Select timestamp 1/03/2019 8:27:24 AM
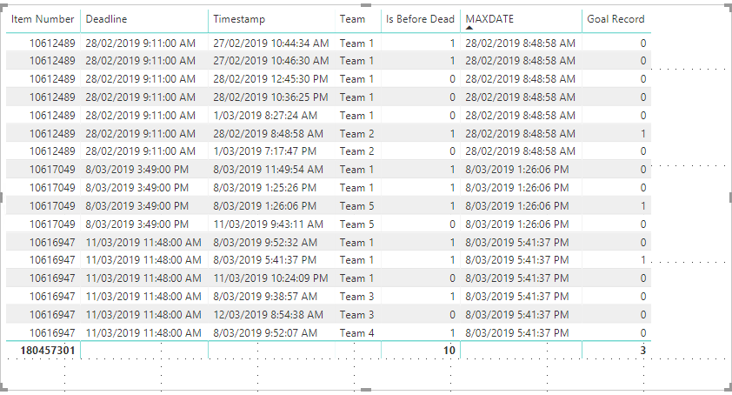732x395 pixels. 265,116
